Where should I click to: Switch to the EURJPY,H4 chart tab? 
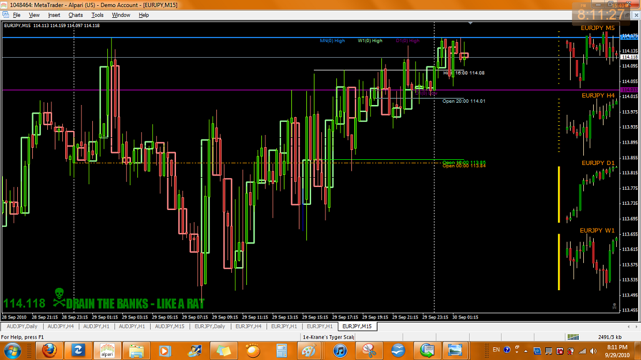[x=248, y=327]
